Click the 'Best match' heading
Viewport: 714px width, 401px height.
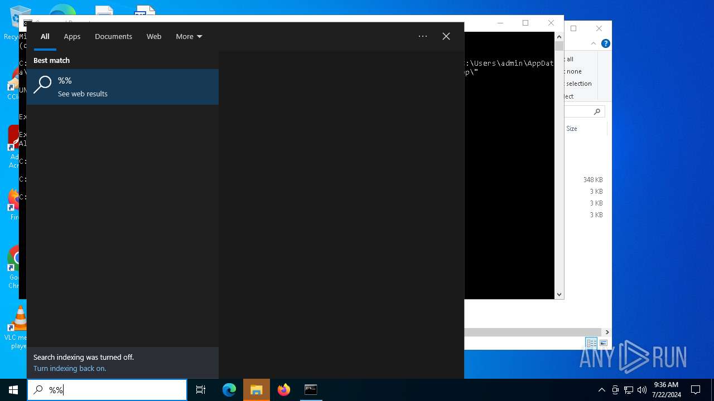(x=51, y=60)
